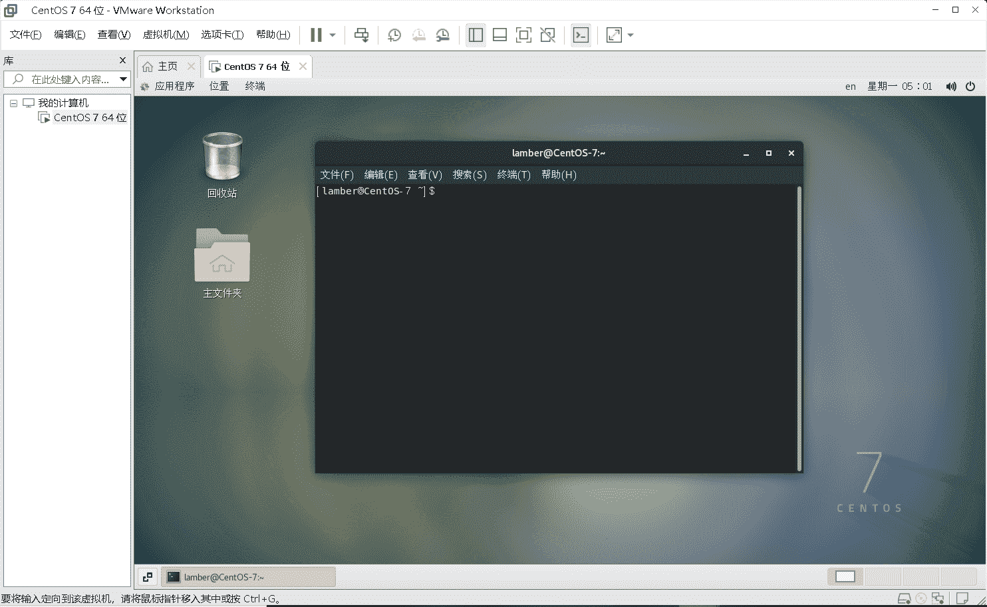Open the power options dropdown arrow

[x=333, y=35]
